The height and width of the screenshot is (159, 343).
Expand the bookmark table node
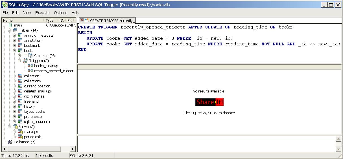pyautogui.click(x=14, y=46)
